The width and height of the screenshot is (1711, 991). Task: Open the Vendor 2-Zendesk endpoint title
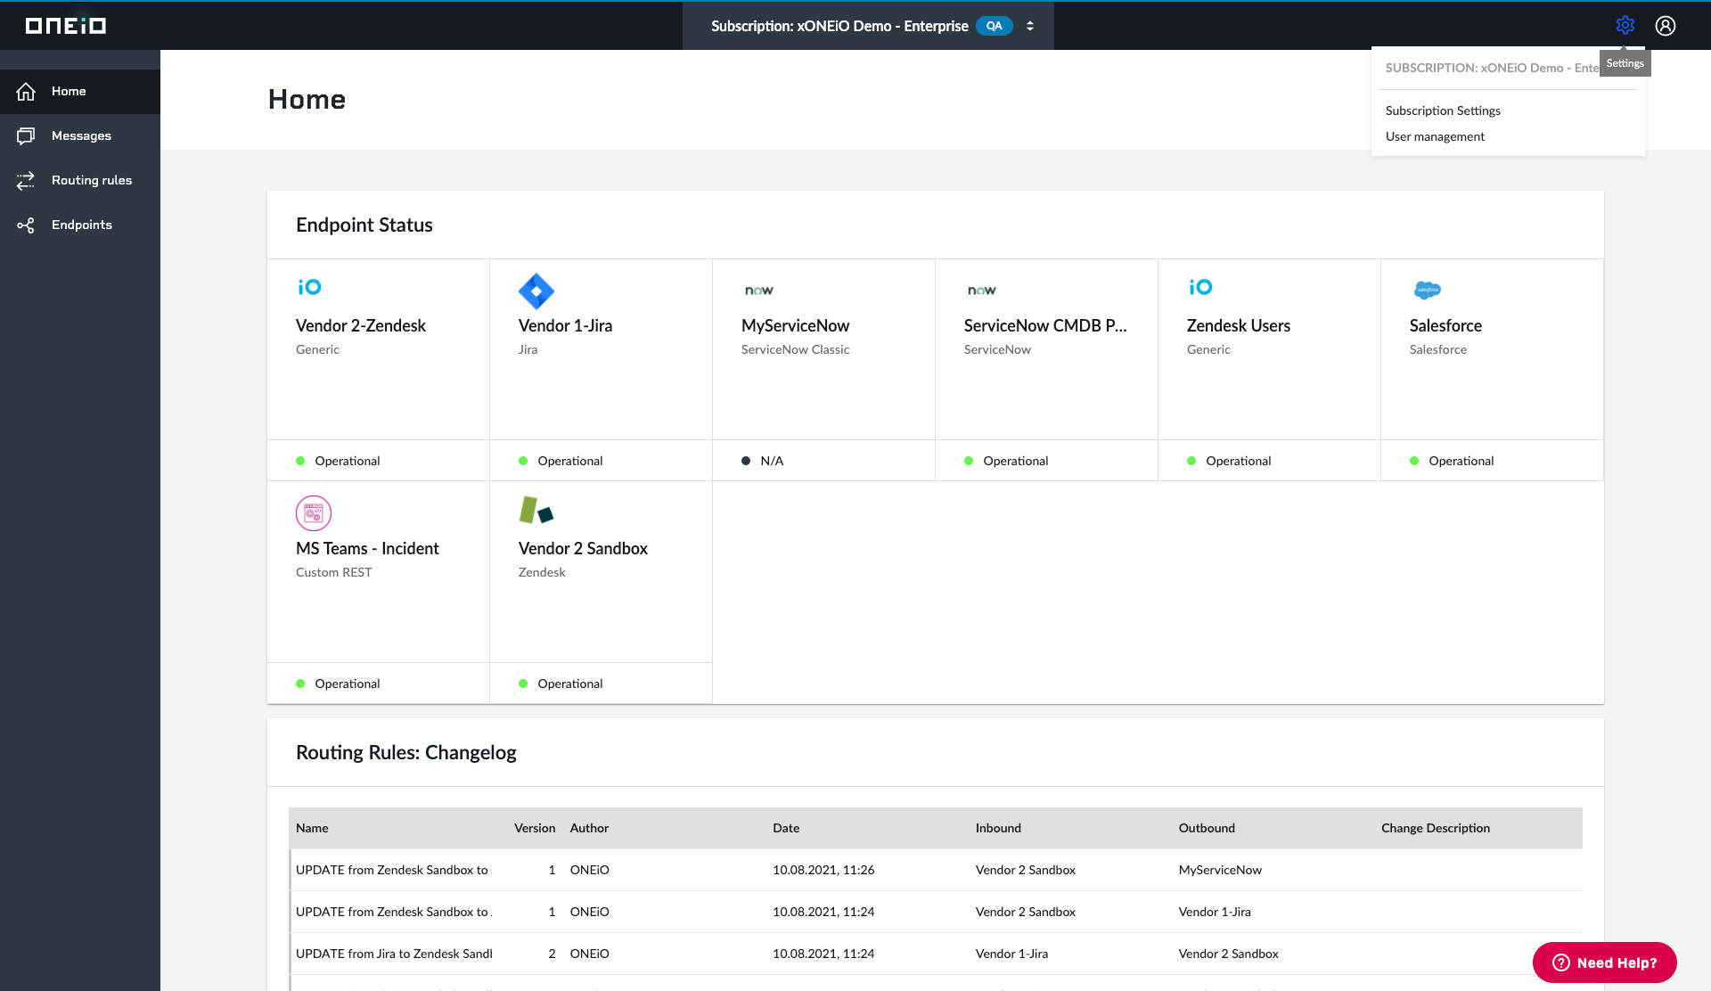coord(360,325)
